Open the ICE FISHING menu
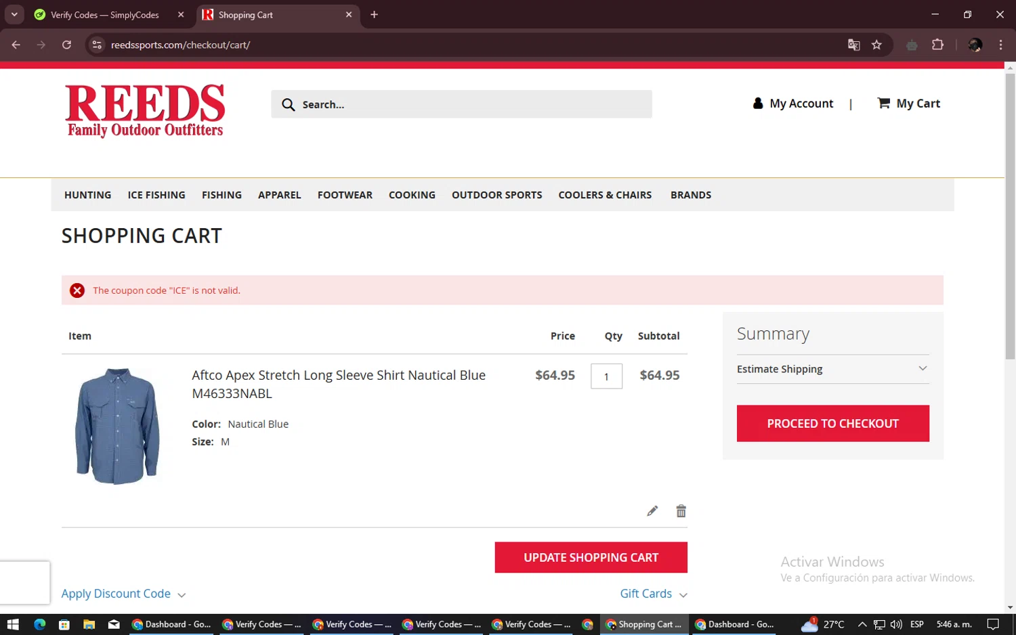The height and width of the screenshot is (635, 1016). (156, 195)
